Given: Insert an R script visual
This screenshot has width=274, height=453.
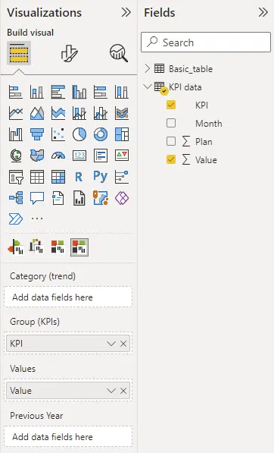Looking at the screenshot, I should 79,177.
